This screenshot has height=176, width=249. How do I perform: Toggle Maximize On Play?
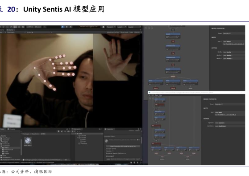point(113,33)
